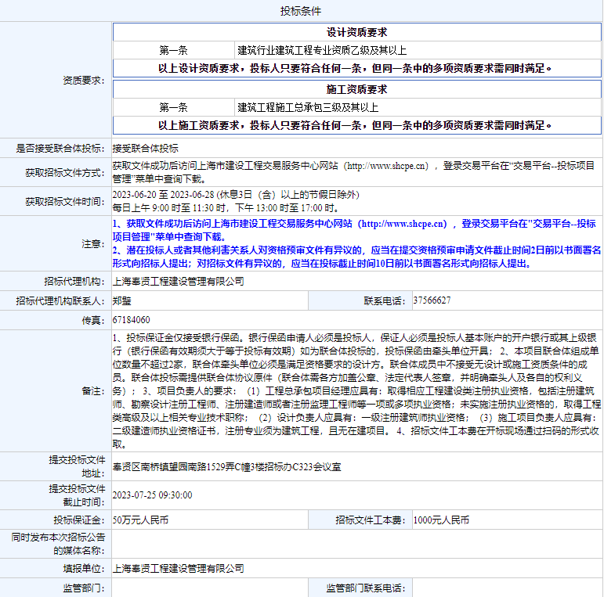Click the 设计资质要求 heading
The height and width of the screenshot is (597, 604).
[356, 32]
